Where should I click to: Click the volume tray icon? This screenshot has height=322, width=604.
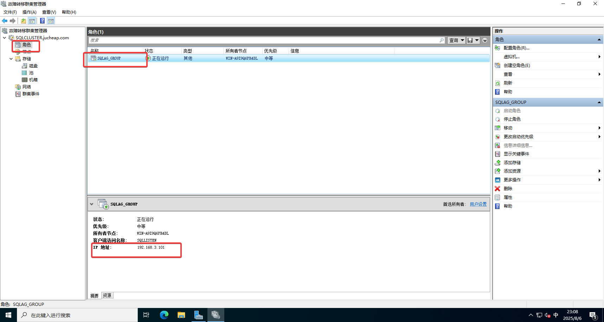(548, 315)
